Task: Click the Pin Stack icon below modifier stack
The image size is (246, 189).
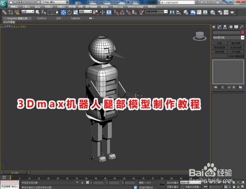Action: pyautogui.click(x=215, y=87)
